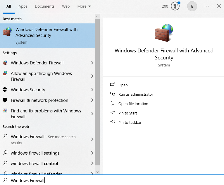This screenshot has height=185, width=224.
Task: Click the Open file location icon
Action: coord(112,103)
